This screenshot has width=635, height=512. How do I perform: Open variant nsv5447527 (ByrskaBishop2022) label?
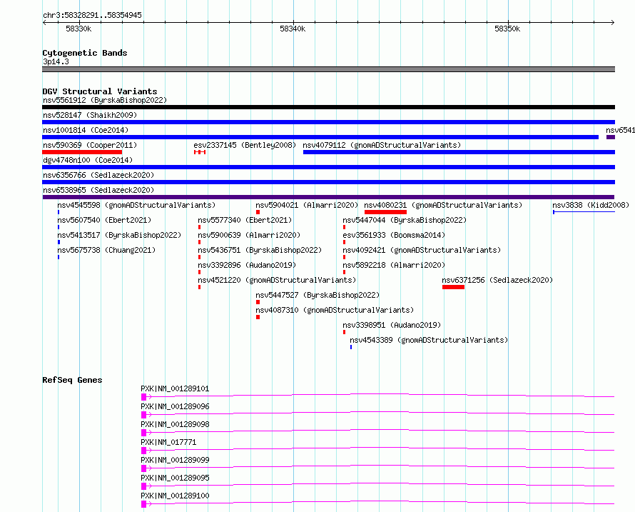[317, 295]
